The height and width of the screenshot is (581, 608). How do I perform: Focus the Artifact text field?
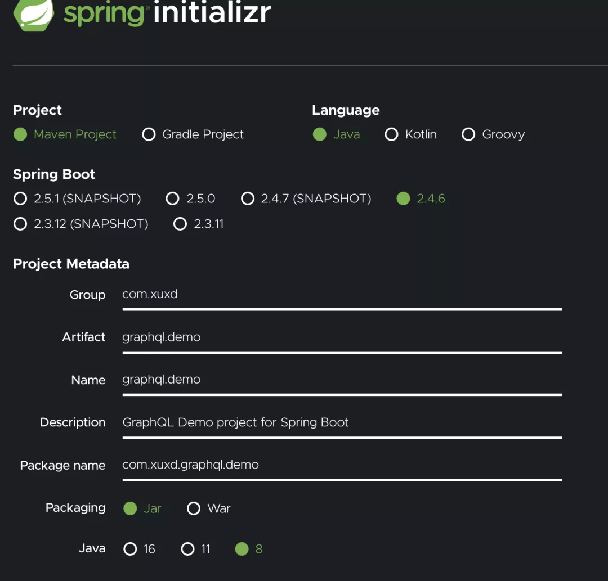point(342,337)
